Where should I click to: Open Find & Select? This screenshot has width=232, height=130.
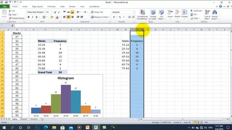click(215, 15)
